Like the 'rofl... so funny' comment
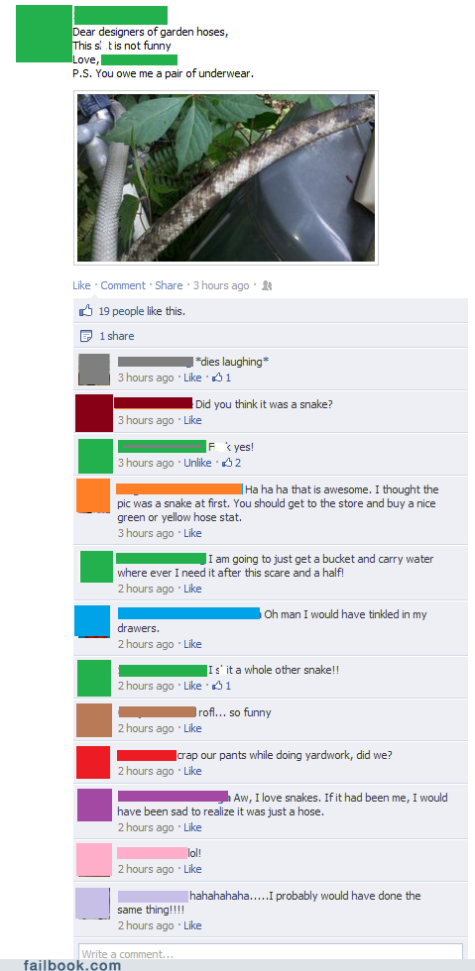This screenshot has width=475, height=971. pos(192,728)
